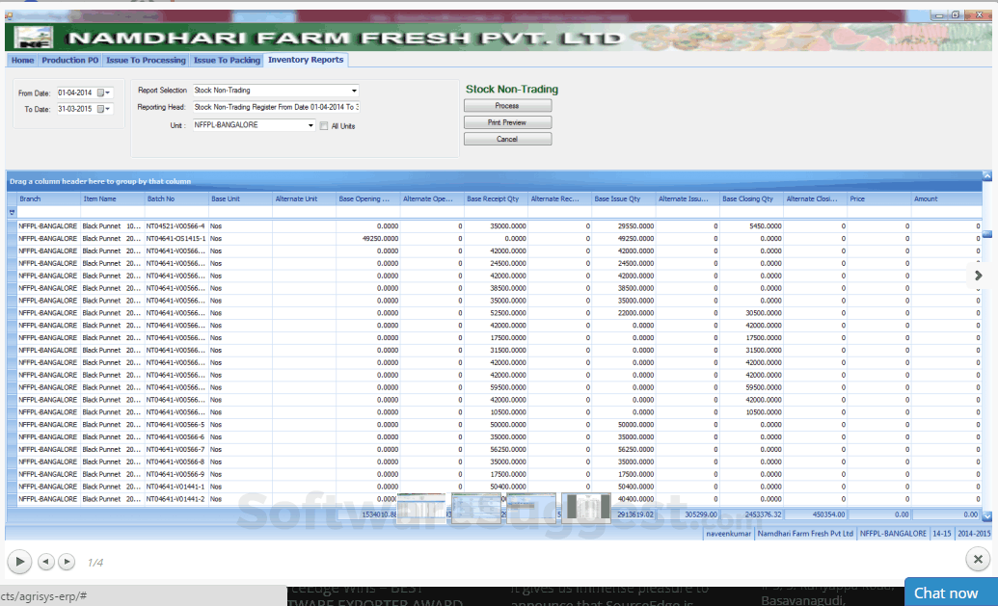This screenshot has width=998, height=606.
Task: Click the grid filter row icon
Action: point(13,212)
